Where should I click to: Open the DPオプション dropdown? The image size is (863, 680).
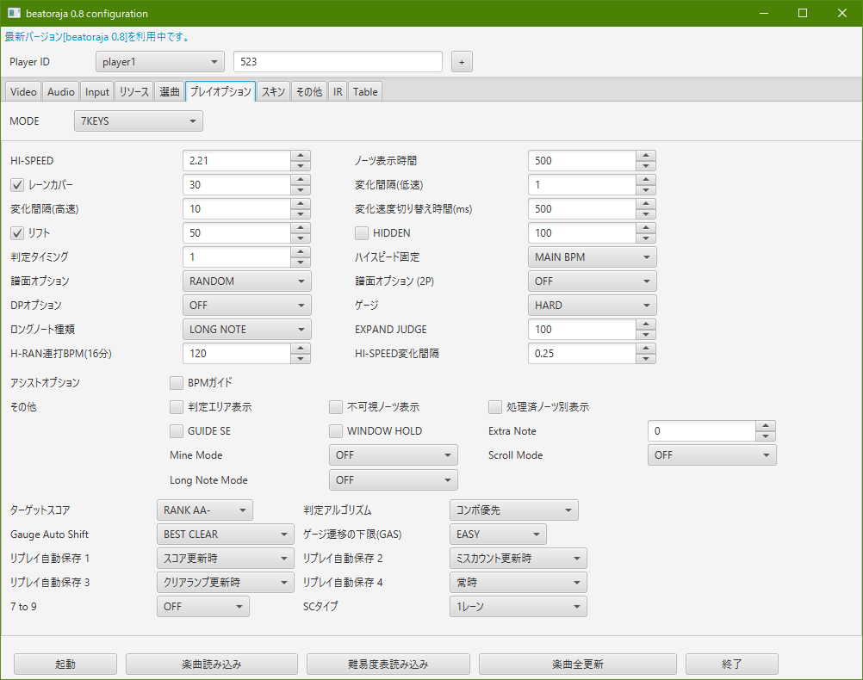tap(246, 306)
